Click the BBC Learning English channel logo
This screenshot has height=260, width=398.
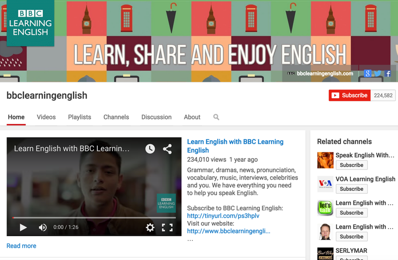(30, 23)
